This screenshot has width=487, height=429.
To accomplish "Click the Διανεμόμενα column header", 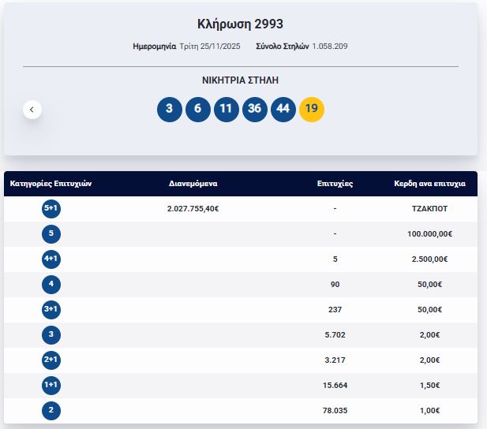I will coord(193,184).
